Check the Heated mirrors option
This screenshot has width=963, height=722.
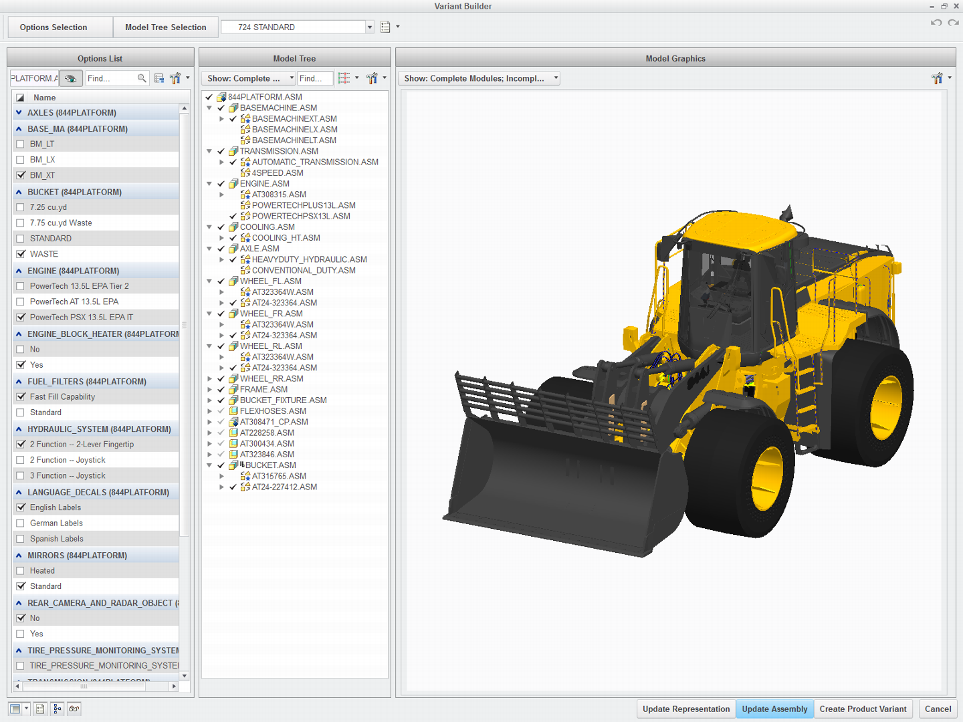coord(21,570)
